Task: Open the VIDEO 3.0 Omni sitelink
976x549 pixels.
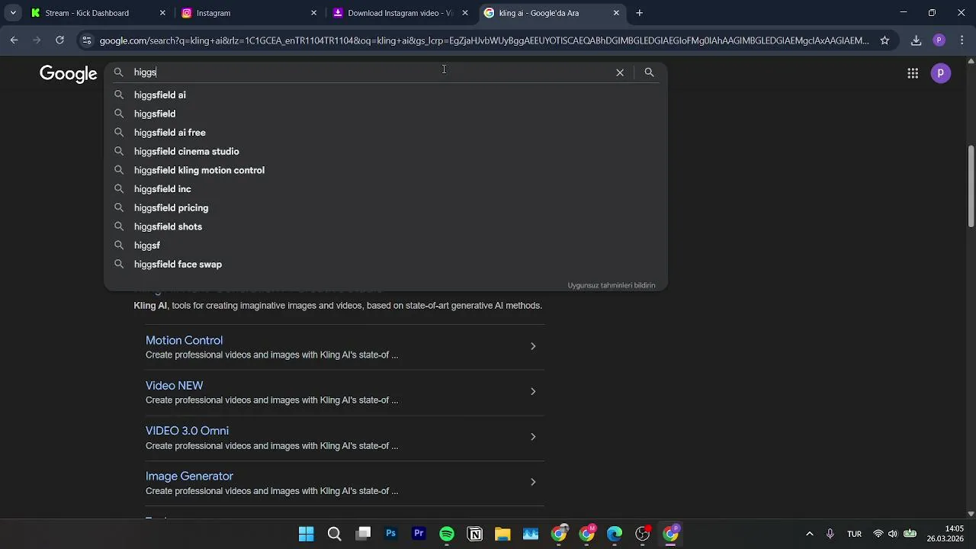Action: [187, 431]
